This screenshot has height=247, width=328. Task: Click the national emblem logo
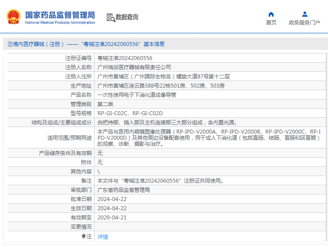(14, 17)
